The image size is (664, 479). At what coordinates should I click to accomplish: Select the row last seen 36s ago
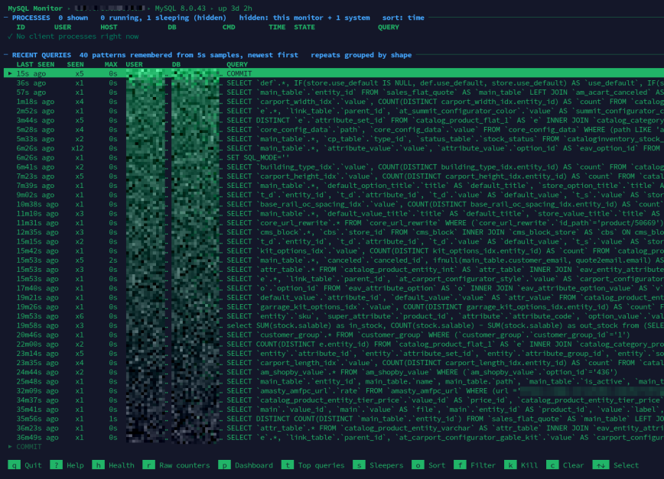(x=334, y=83)
